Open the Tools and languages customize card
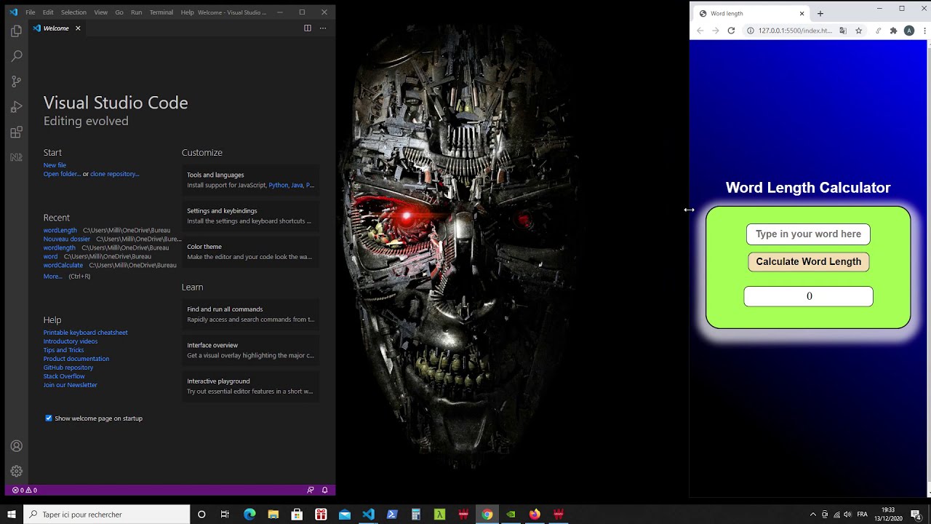This screenshot has width=931, height=524. [x=250, y=180]
